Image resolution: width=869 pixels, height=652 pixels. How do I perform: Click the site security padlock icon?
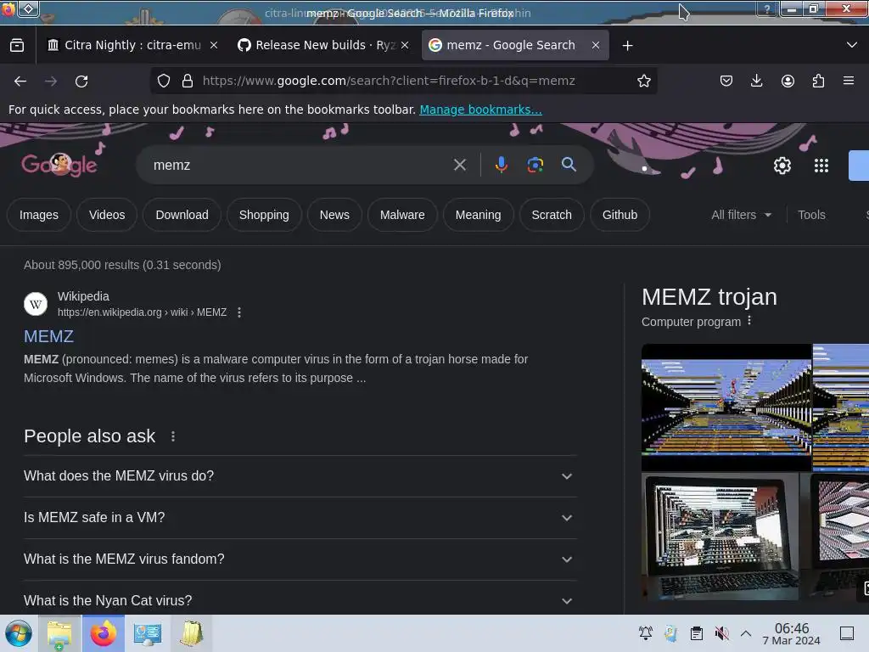click(188, 81)
